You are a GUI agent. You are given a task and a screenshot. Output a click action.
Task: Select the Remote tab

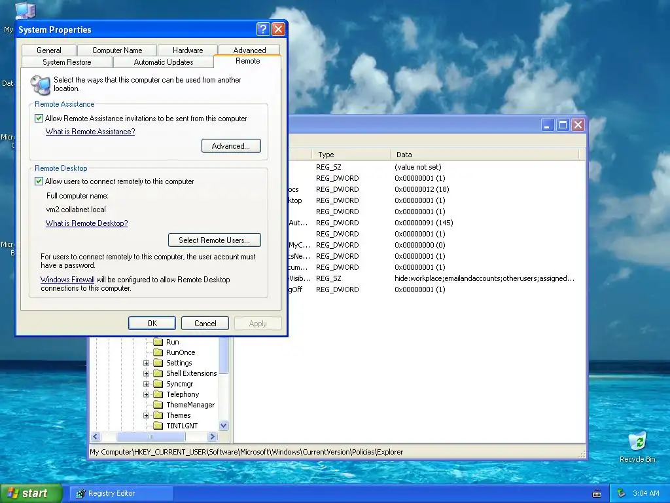(247, 61)
